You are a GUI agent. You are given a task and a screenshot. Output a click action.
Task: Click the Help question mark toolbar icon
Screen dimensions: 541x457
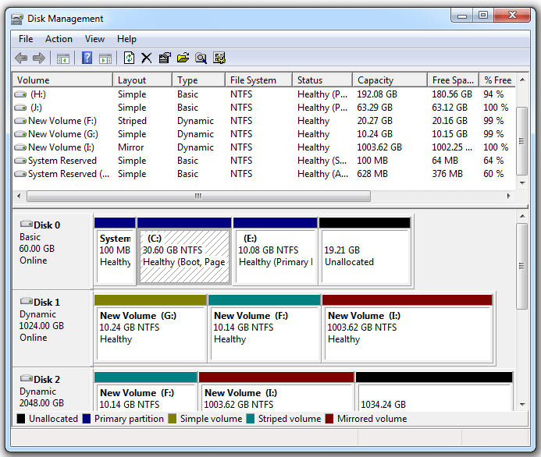[x=87, y=58]
